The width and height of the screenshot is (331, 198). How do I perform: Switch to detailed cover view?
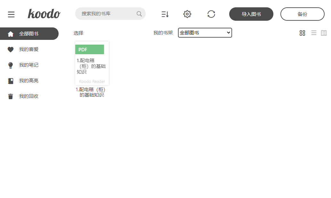324,33
